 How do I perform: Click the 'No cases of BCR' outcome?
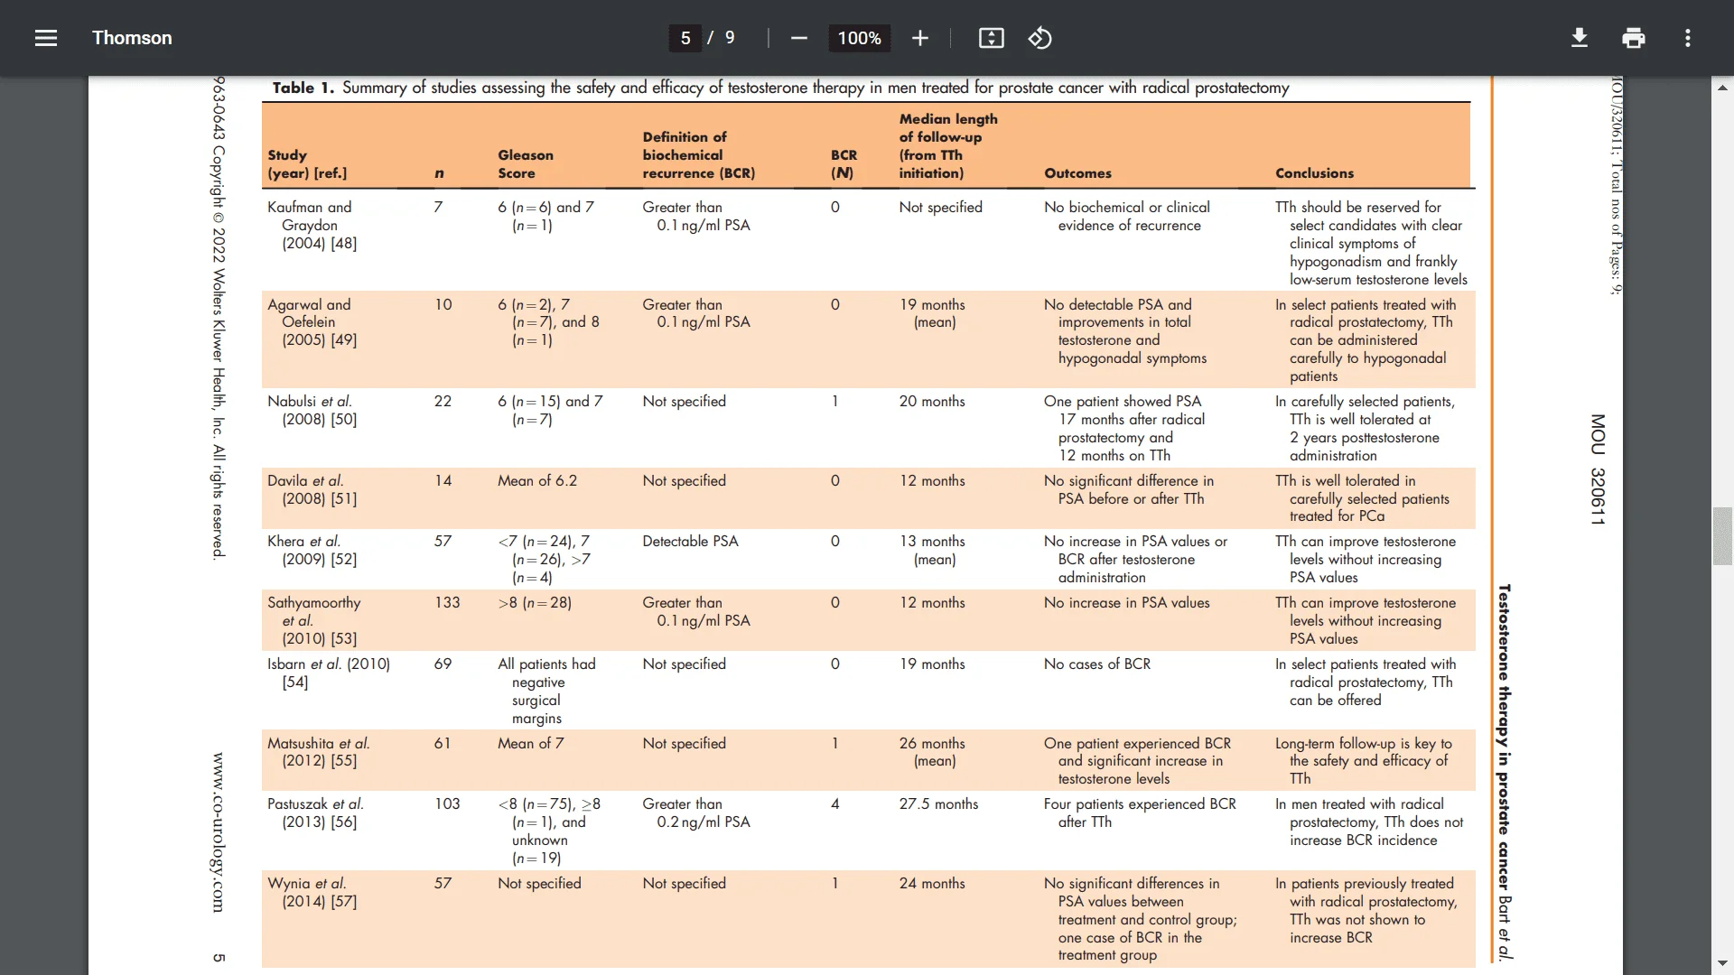[1097, 664]
